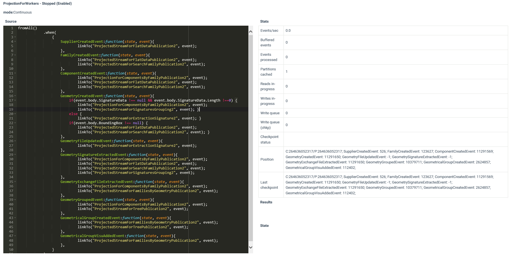This screenshot has width=512, height=258.
Task: Click FamilyCreatedEvent handler name in code
Action: pos(80,55)
